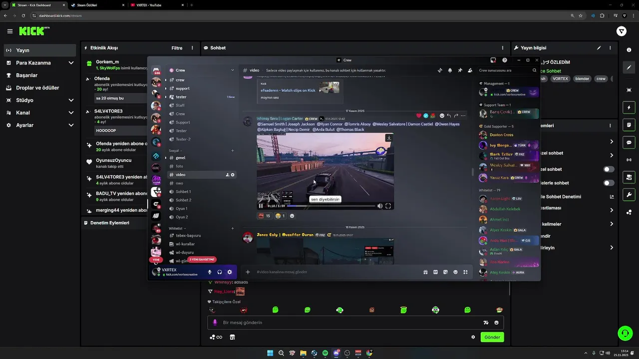Open 'efsaderen - Watch clips on Kick' link
Image resolution: width=639 pixels, height=359 pixels.
288,90
